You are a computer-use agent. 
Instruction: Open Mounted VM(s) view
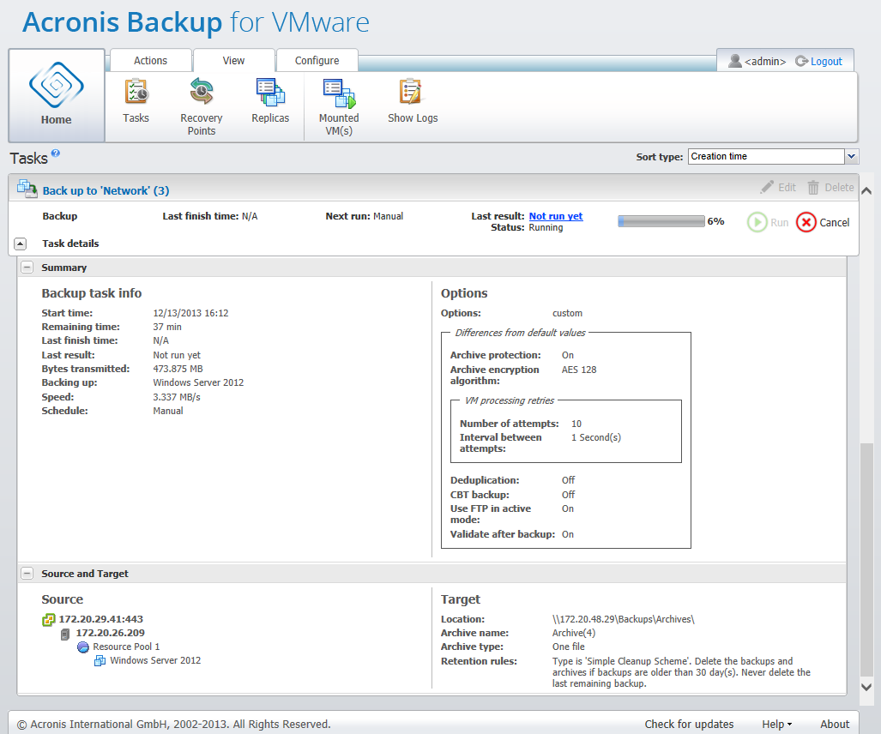[339, 93]
